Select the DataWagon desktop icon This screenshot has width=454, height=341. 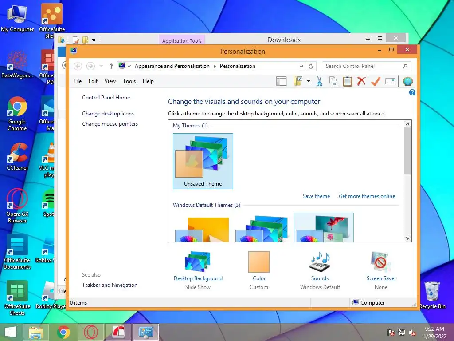tap(17, 64)
